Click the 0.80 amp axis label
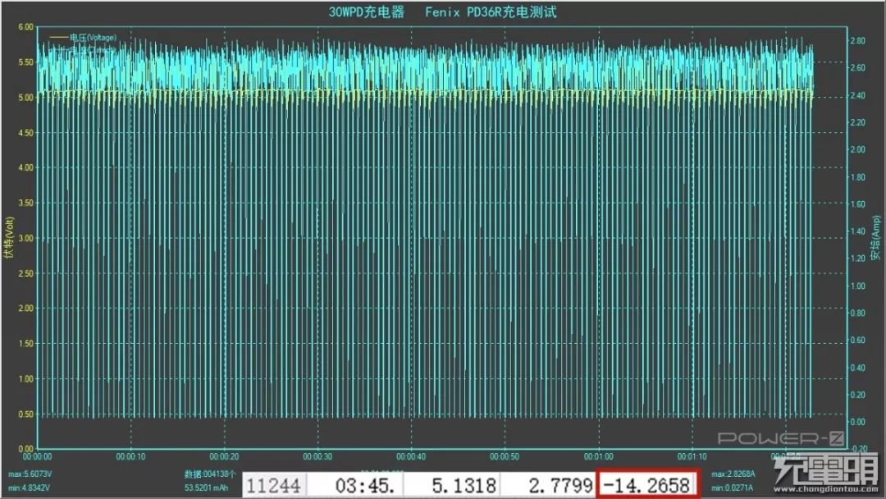Image resolution: width=886 pixels, height=499 pixels. [858, 313]
